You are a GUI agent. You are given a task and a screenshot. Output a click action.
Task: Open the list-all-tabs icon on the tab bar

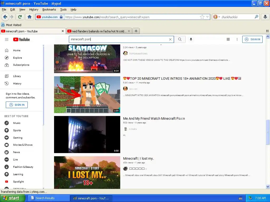(x=267, y=31)
